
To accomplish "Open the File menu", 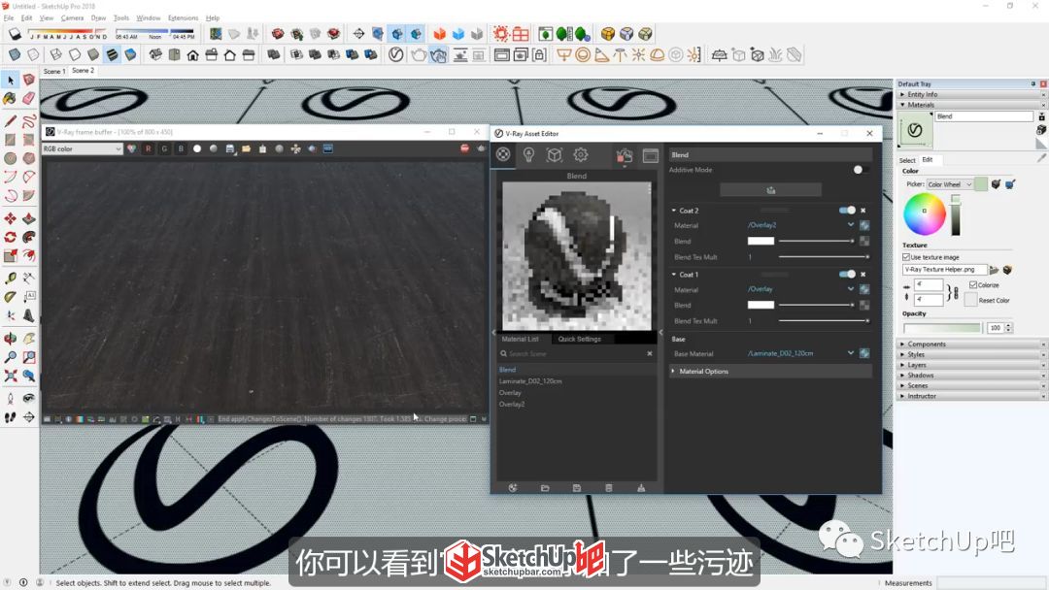I will 9,18.
